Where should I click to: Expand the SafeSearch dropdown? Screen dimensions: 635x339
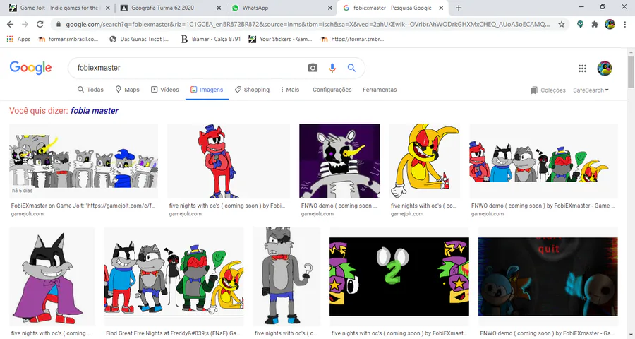click(x=591, y=90)
